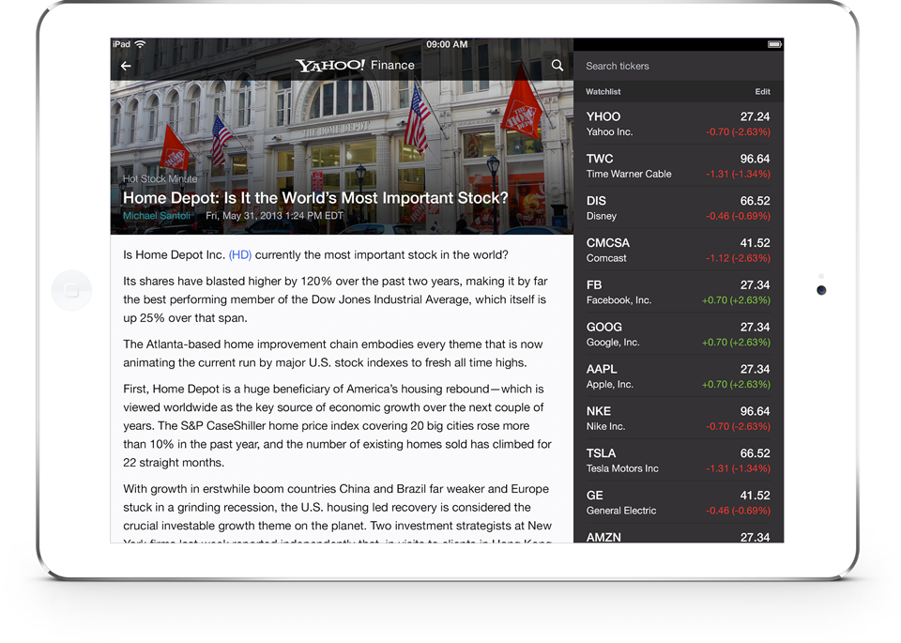Select NKE Nike Inc. row
Screen dimensions: 901x643
(x=679, y=417)
